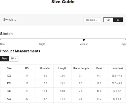Click the Bust column header
The image size is (126, 103).
click(x=99, y=68)
